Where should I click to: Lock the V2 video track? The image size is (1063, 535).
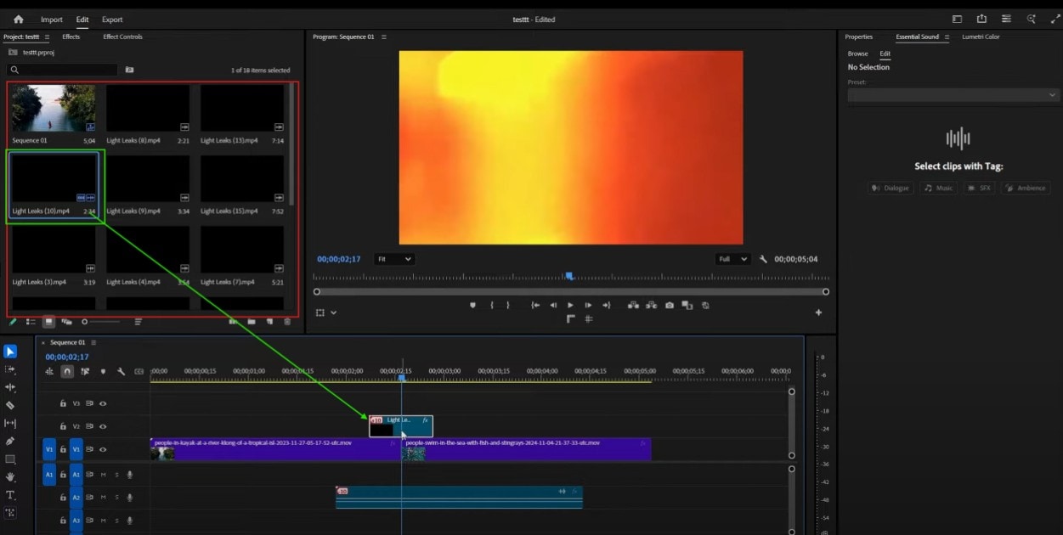coord(63,426)
